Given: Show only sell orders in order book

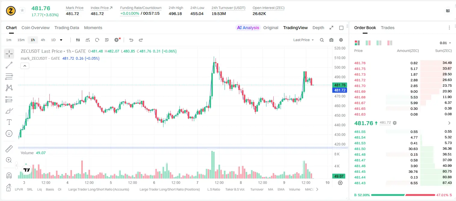Looking at the screenshot, I should (x=389, y=43).
